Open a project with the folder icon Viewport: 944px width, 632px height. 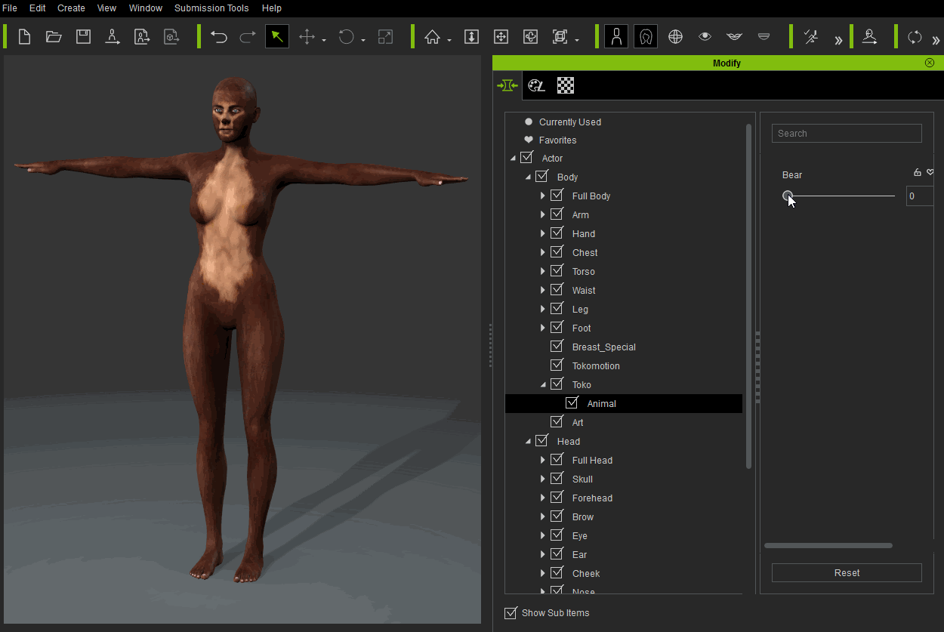54,37
